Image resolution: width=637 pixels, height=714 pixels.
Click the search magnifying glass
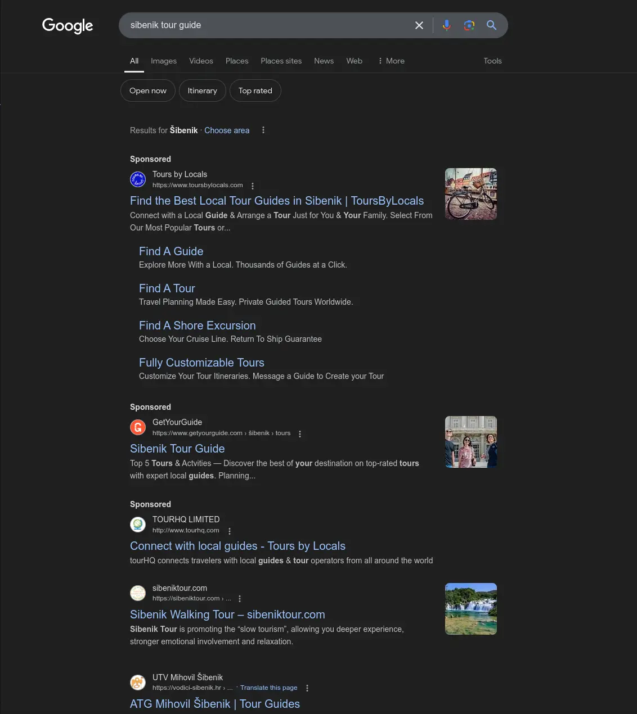[x=491, y=25]
